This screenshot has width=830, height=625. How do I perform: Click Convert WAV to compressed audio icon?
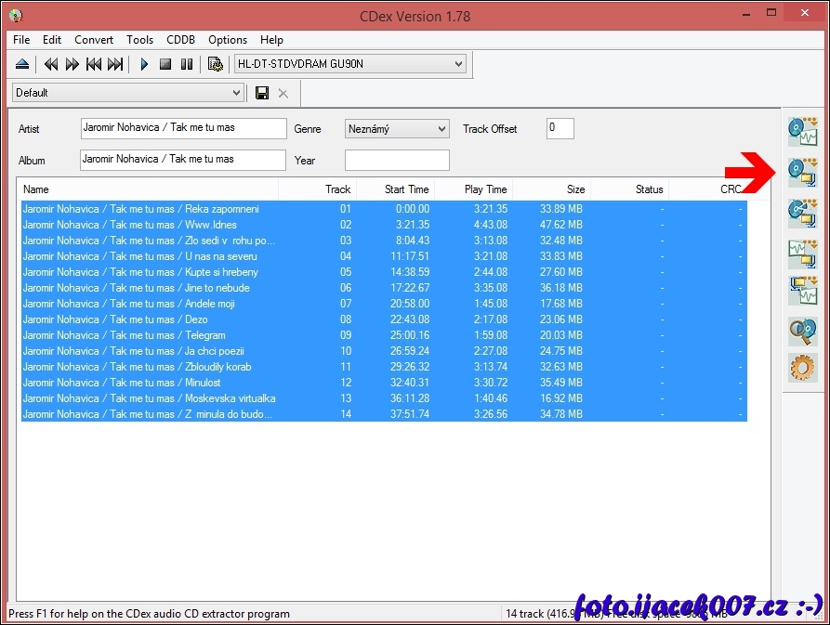click(801, 252)
